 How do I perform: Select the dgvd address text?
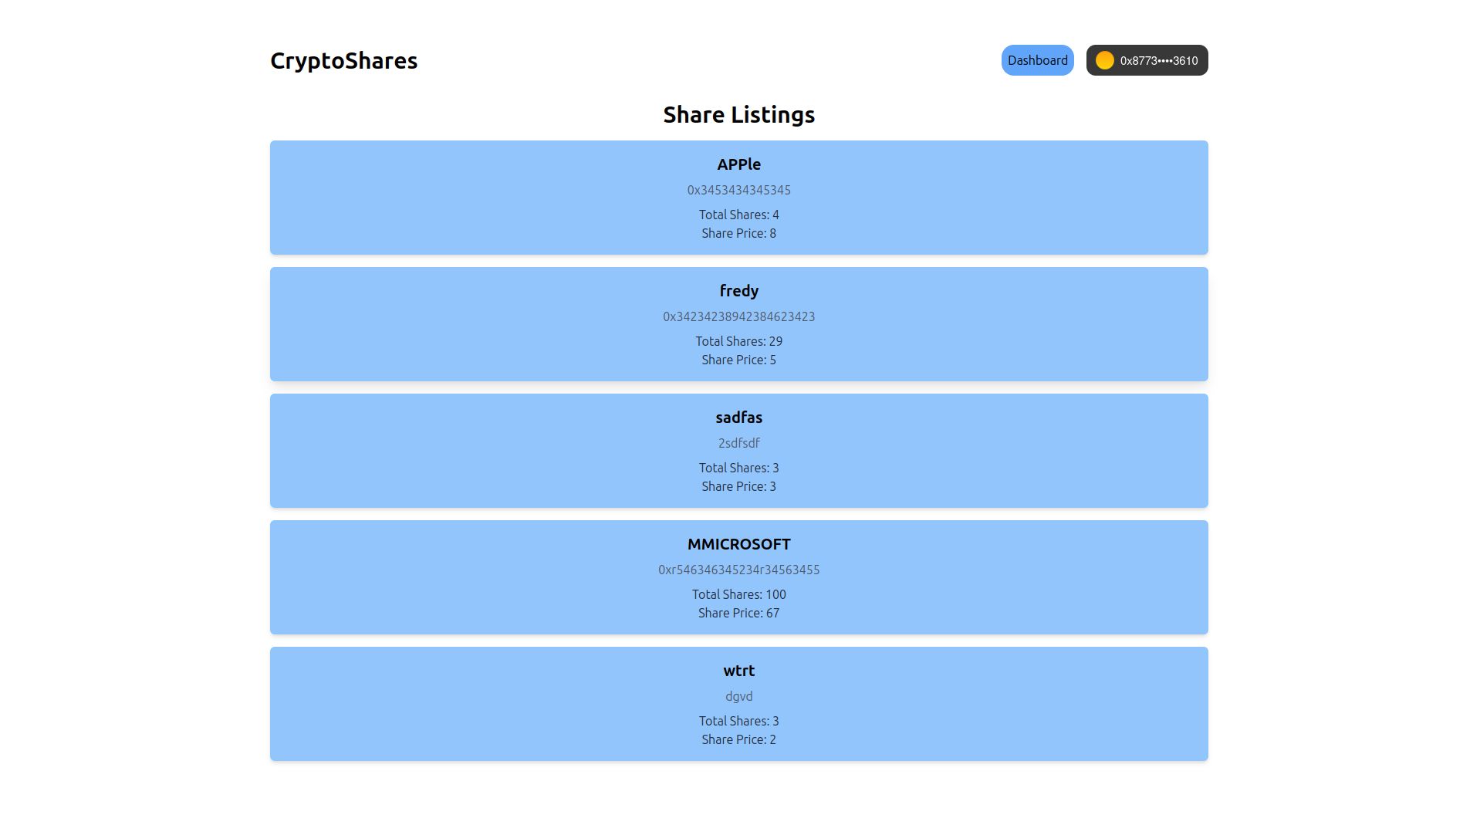738,696
